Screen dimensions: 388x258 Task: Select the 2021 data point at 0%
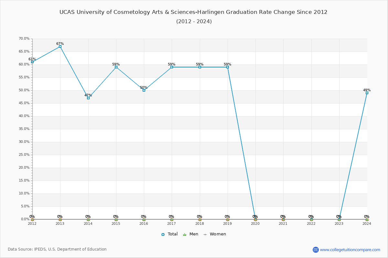tap(283, 219)
